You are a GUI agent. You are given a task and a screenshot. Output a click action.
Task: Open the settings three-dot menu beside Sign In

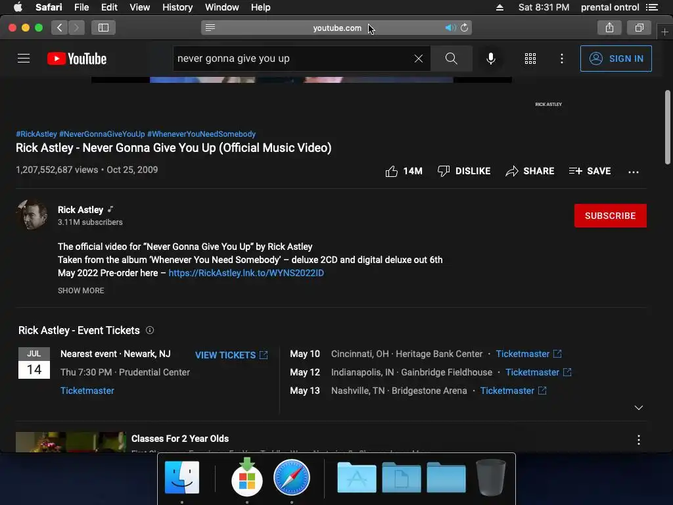click(562, 59)
